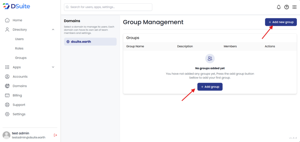Viewport: 300px width, 142px height.
Task: Focus the search users, apps, settings field
Action: [x=108, y=7]
